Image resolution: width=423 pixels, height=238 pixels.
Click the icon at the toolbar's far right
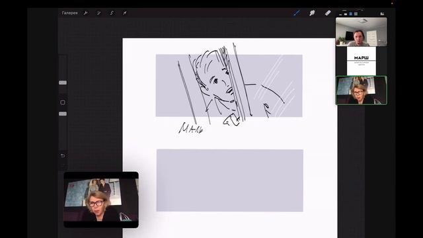(382, 13)
